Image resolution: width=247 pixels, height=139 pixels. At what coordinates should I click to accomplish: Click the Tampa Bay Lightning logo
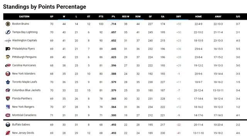tap(8, 32)
